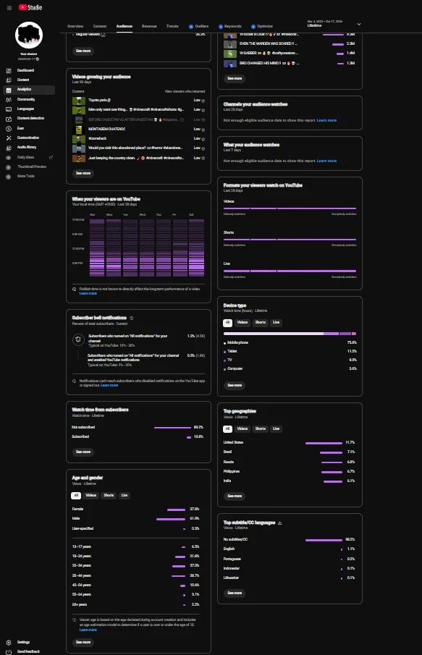
Task: Select Live filter in Top geographies card
Action: point(277,429)
